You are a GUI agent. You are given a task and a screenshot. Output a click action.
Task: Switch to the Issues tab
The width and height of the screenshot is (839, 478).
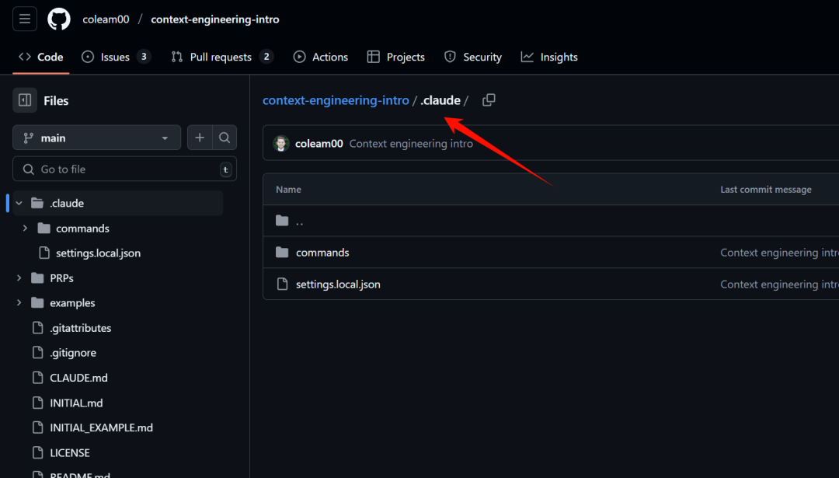[116, 57]
